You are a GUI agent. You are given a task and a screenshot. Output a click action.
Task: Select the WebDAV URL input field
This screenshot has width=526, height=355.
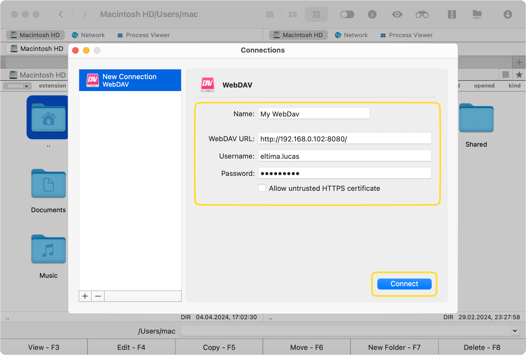344,139
